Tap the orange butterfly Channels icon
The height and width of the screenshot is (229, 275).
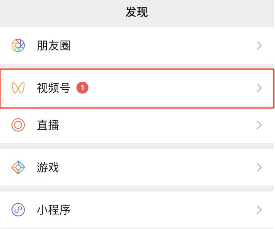point(18,88)
